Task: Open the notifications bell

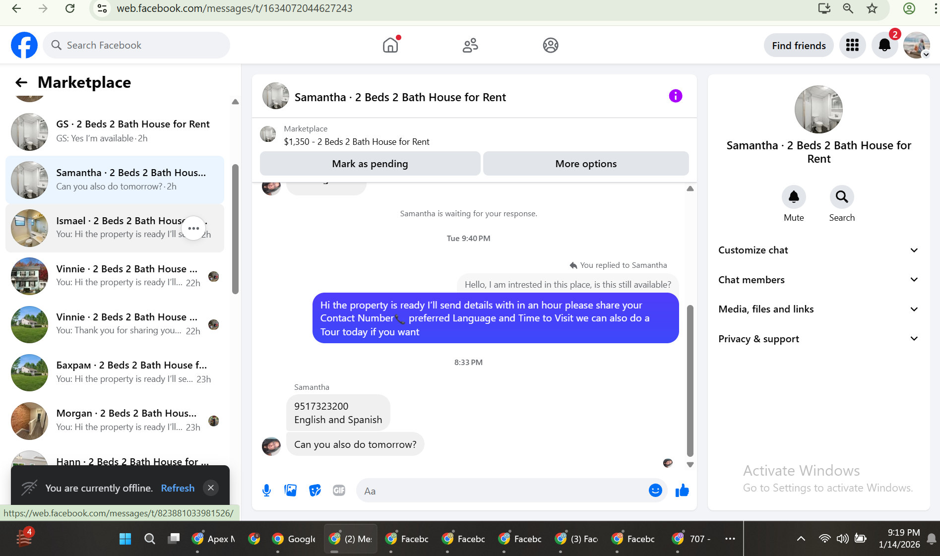Action: click(x=884, y=45)
